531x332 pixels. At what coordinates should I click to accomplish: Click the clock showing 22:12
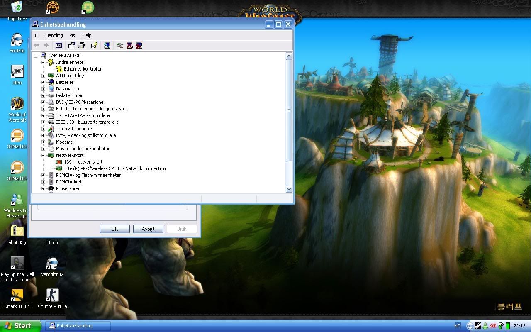tap(519, 326)
